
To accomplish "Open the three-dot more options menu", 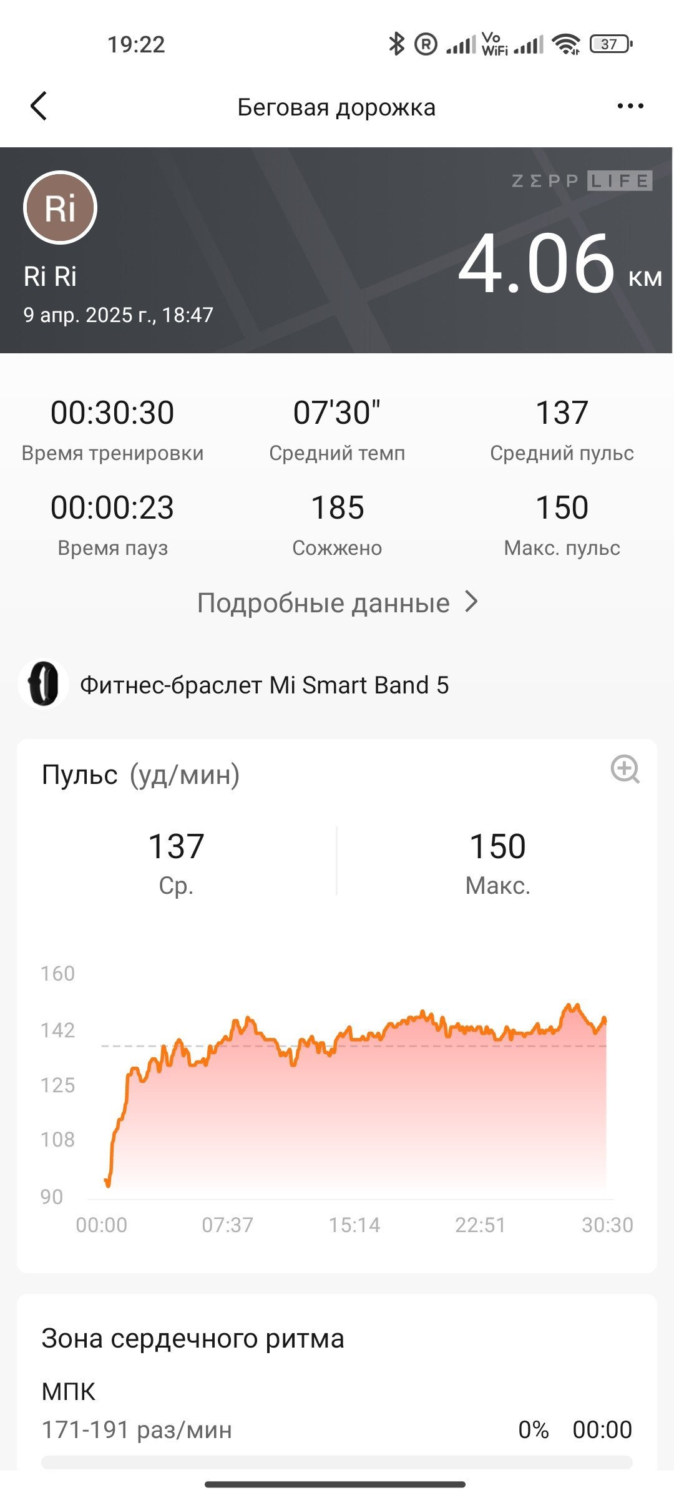I will [x=630, y=106].
